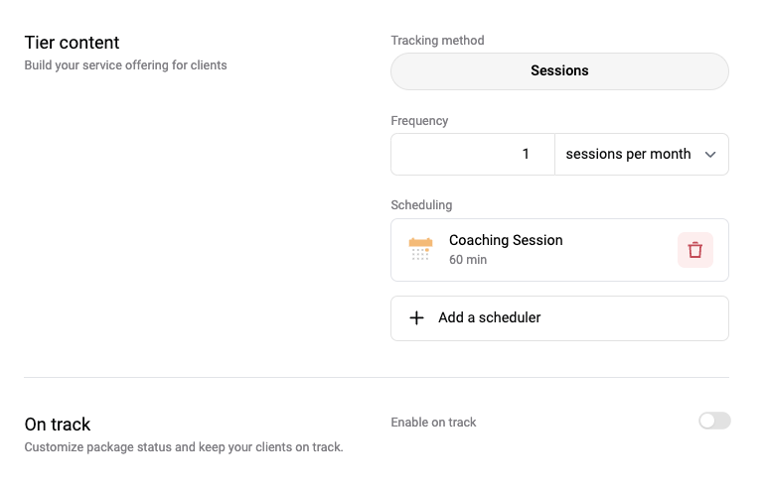Click the Enable on track label

[433, 423]
